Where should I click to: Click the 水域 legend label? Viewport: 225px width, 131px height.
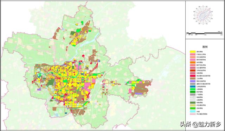(198, 111)
